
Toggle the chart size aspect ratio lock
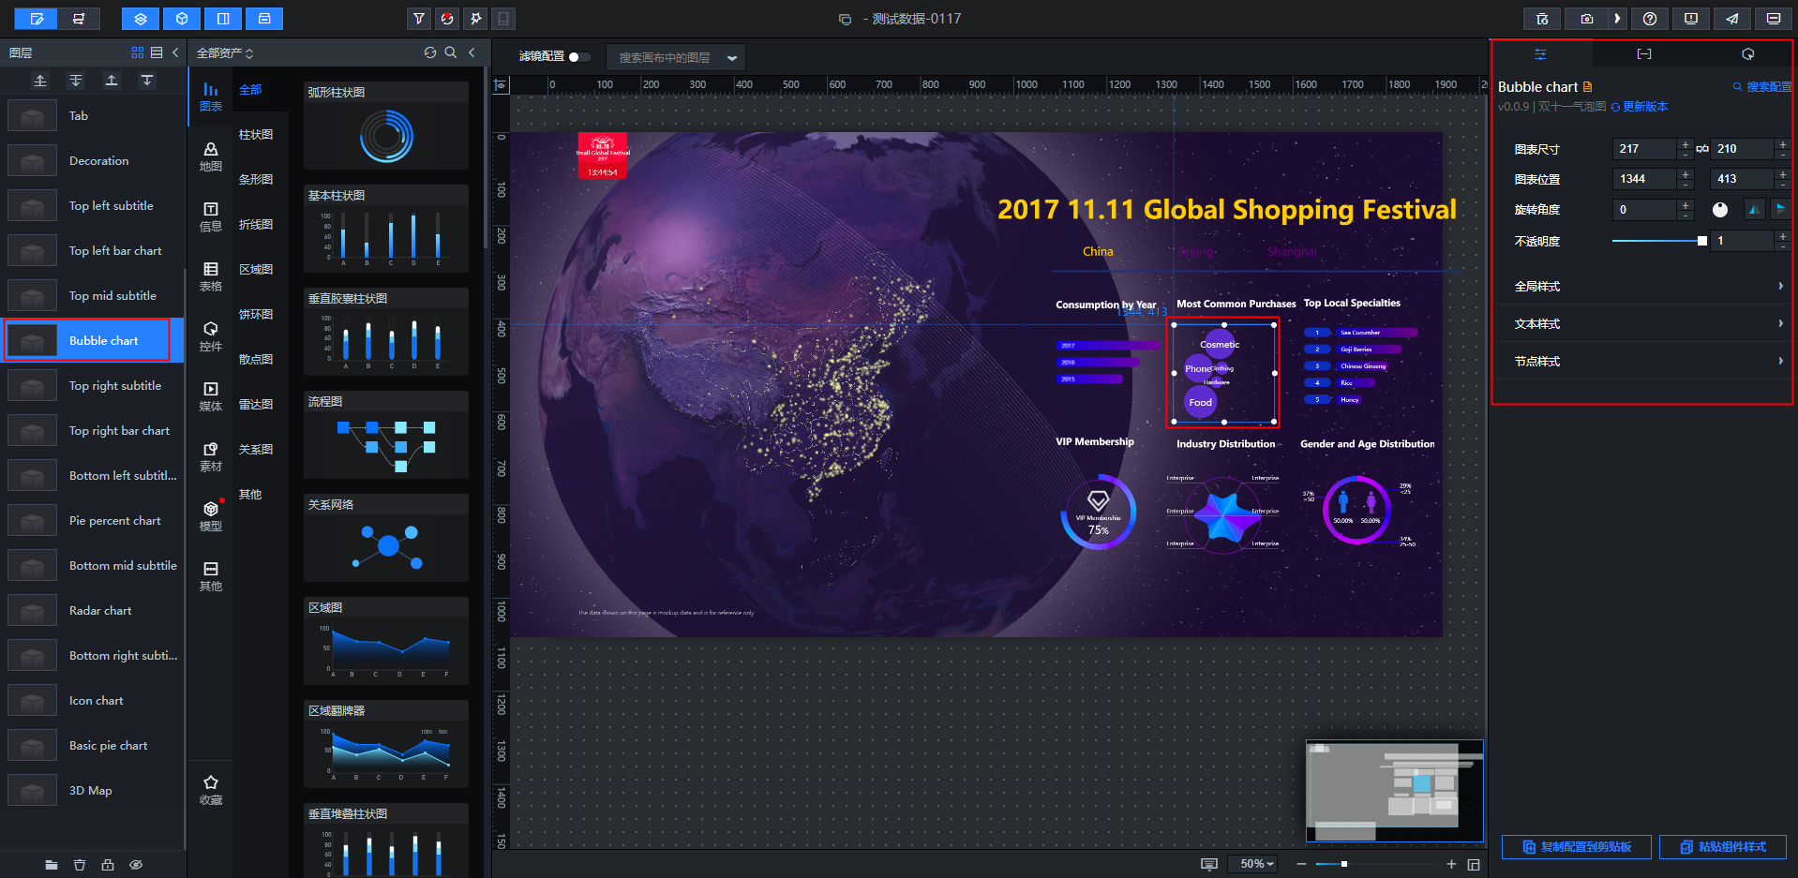click(1702, 149)
